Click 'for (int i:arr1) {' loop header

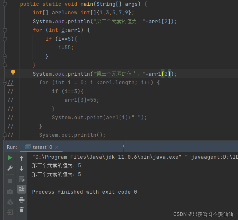pos(61,30)
